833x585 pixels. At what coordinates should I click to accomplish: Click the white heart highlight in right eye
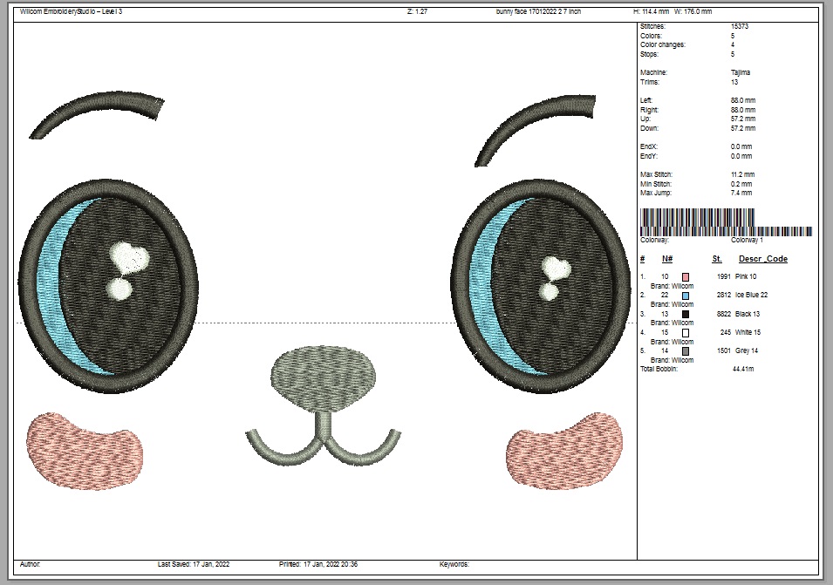(x=555, y=267)
